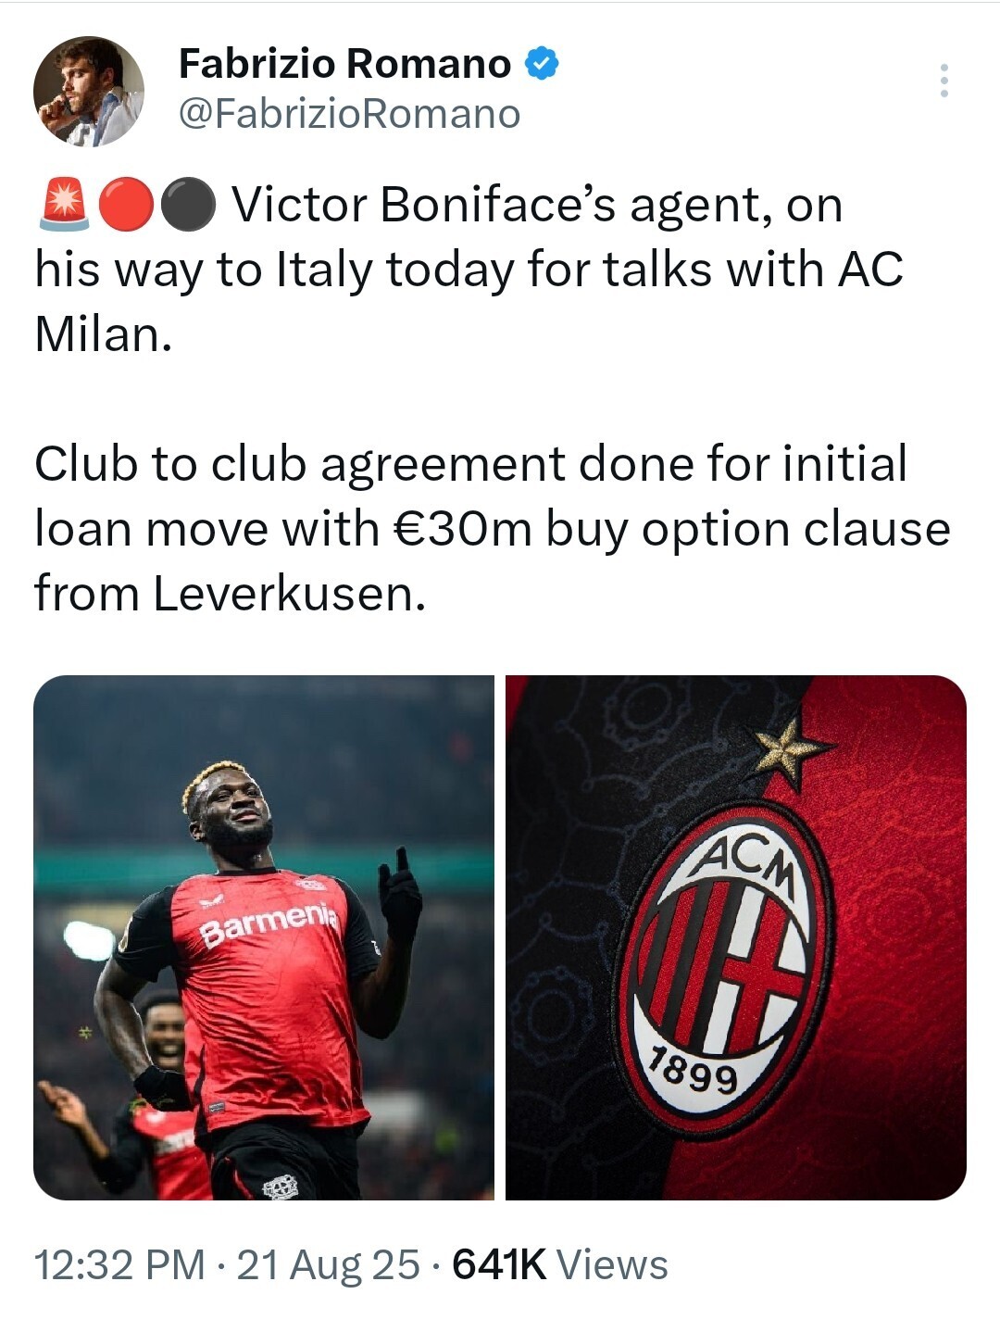Open the Victor Boniface celebration photo
1000x1319 pixels.
tap(264, 937)
